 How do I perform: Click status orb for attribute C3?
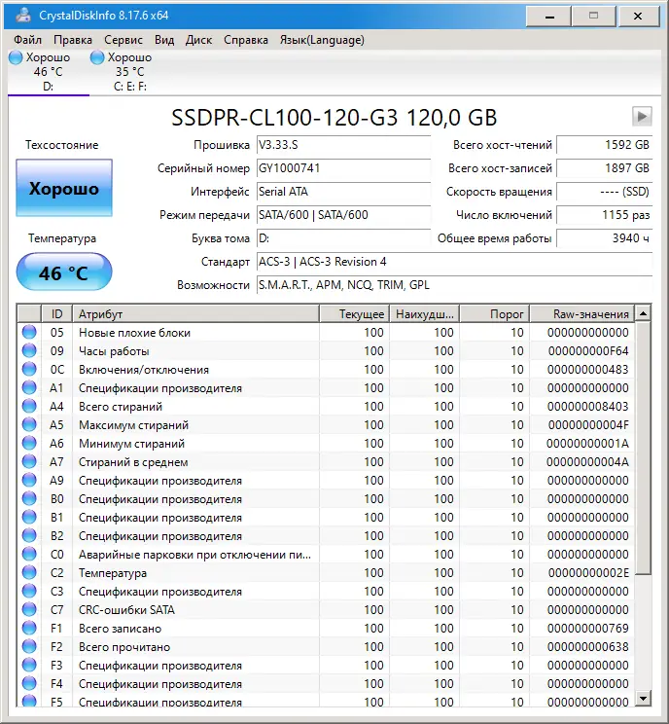point(29,591)
